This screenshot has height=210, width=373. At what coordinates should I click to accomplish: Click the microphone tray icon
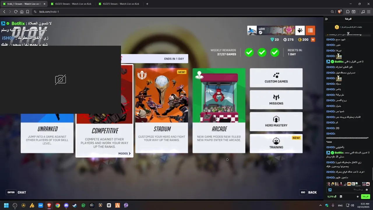pyautogui.click(x=333, y=205)
